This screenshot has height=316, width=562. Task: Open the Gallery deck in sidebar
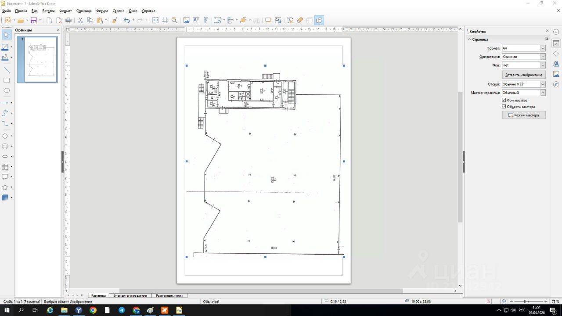tap(556, 74)
